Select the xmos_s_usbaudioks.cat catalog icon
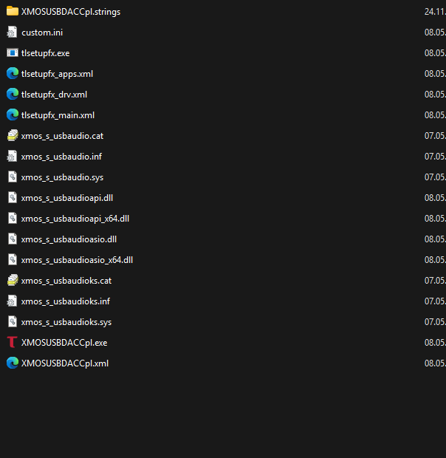The height and width of the screenshot is (458, 446). [x=13, y=281]
